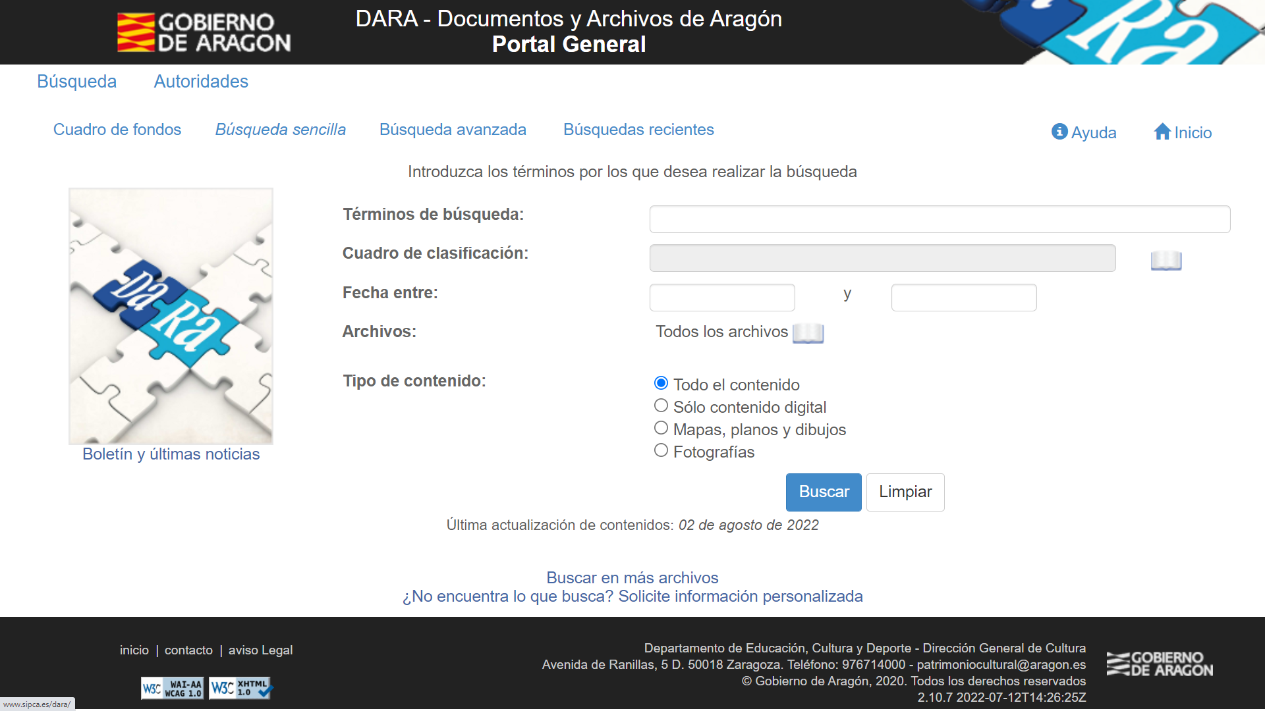
Task: Click Solicite información personalizada link
Action: pos(741,596)
